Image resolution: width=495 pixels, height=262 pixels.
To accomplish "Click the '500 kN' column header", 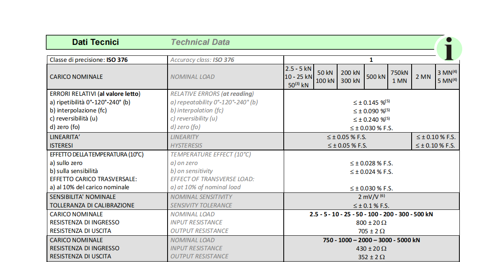I will (376, 77).
